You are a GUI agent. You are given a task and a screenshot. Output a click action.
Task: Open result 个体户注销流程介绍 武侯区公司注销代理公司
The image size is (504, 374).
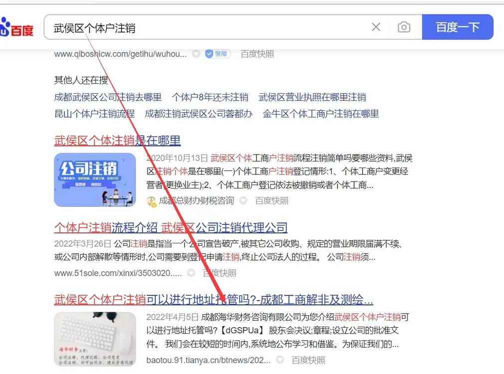click(171, 228)
